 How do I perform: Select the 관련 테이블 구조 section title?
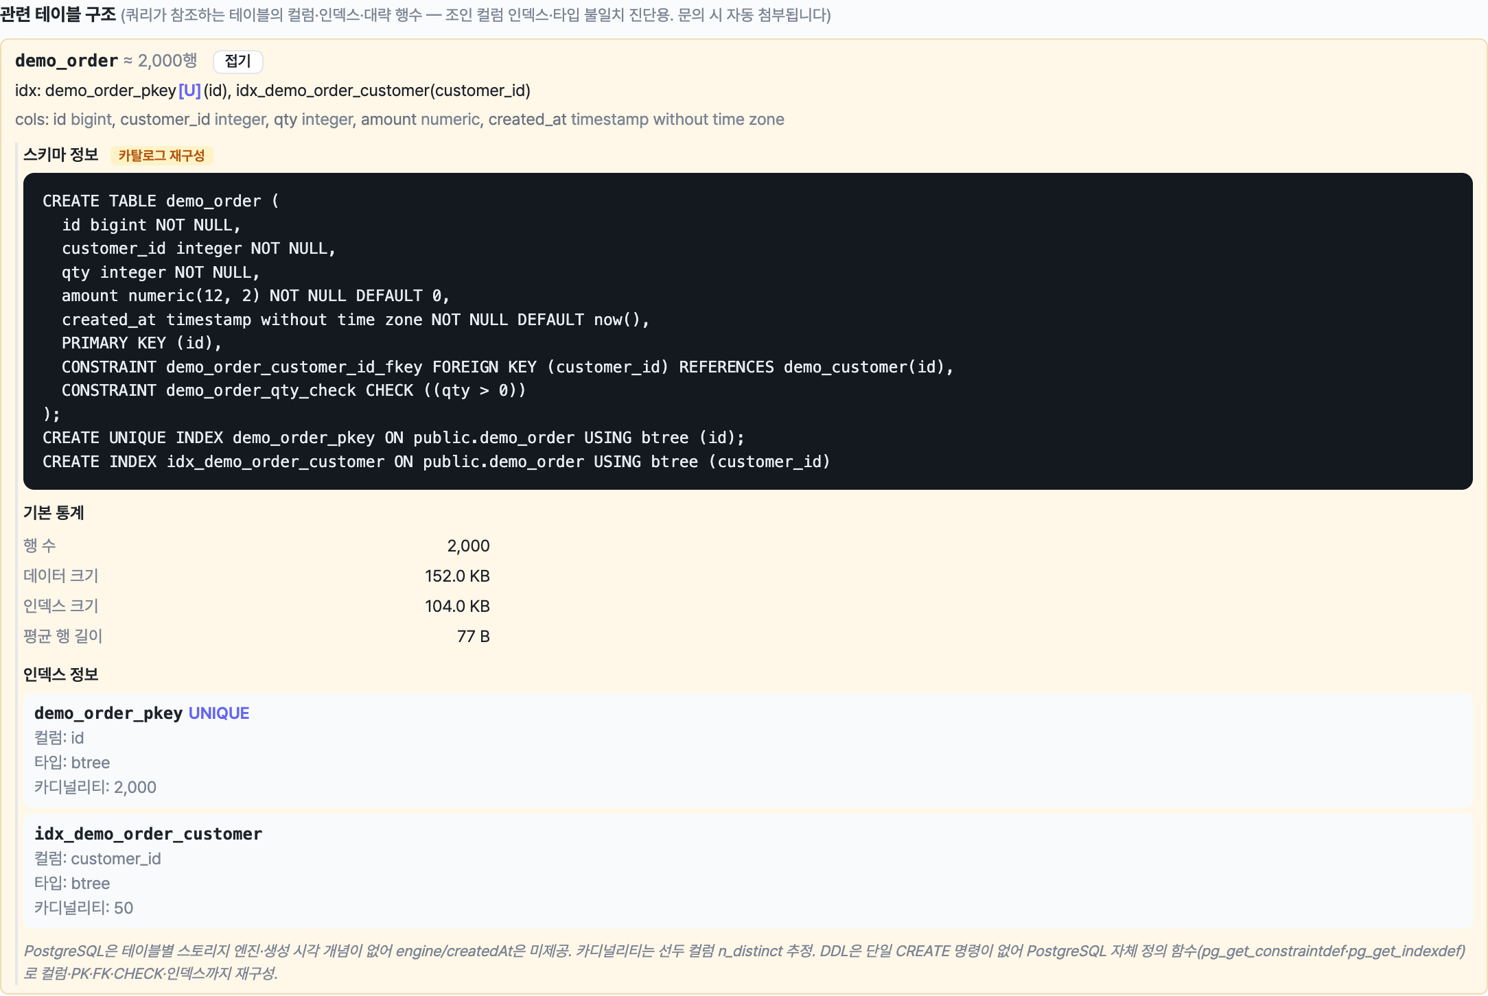click(x=58, y=14)
